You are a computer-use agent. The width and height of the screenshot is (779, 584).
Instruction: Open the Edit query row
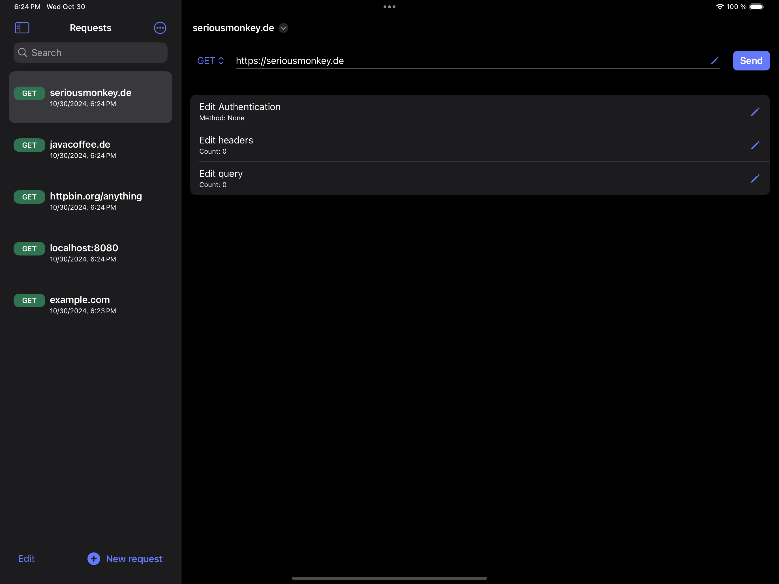480,178
